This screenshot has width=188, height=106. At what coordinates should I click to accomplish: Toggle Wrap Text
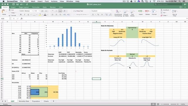[x=78, y=11]
